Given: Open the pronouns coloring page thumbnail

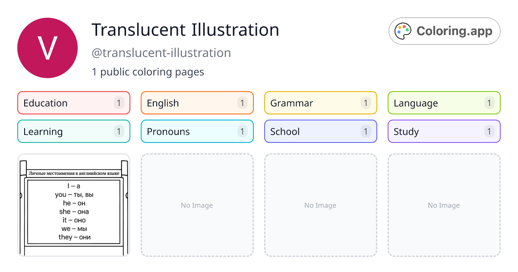Looking at the screenshot, I should click(x=74, y=205).
